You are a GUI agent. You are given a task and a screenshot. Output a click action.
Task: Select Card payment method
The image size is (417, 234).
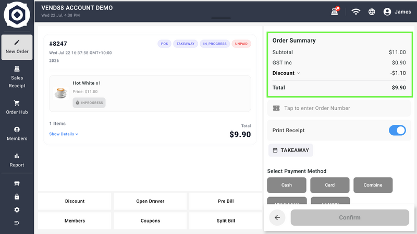(x=330, y=185)
